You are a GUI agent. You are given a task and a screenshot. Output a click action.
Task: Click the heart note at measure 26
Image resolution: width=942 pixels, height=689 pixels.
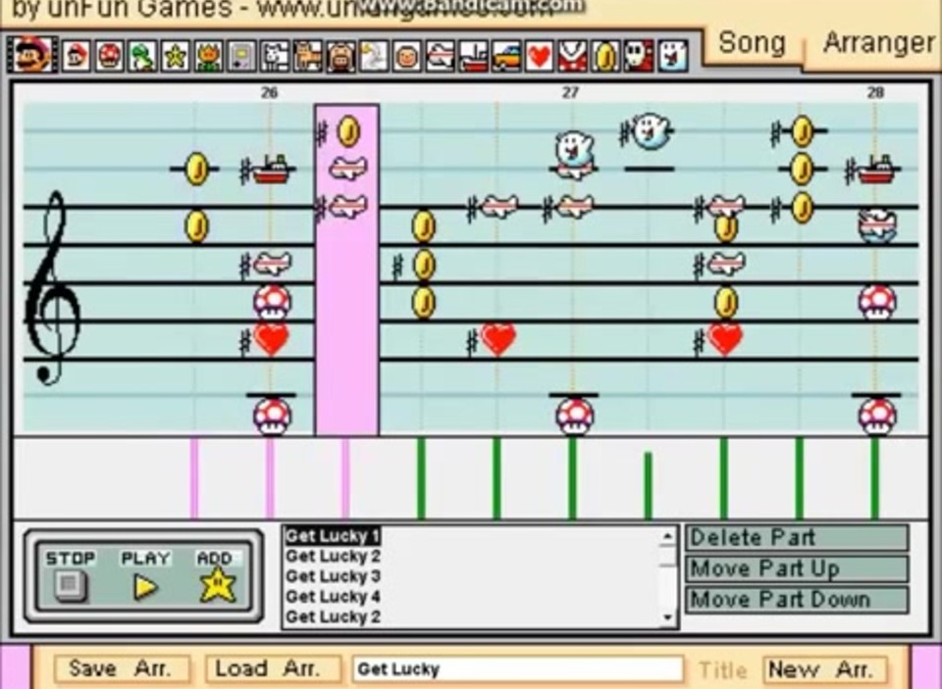tap(272, 340)
